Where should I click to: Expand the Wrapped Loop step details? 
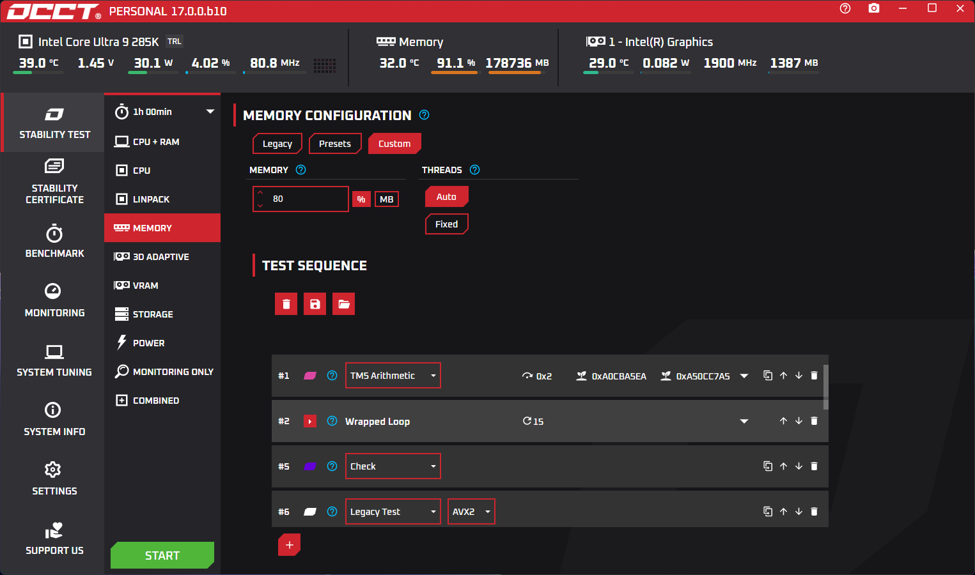point(744,421)
